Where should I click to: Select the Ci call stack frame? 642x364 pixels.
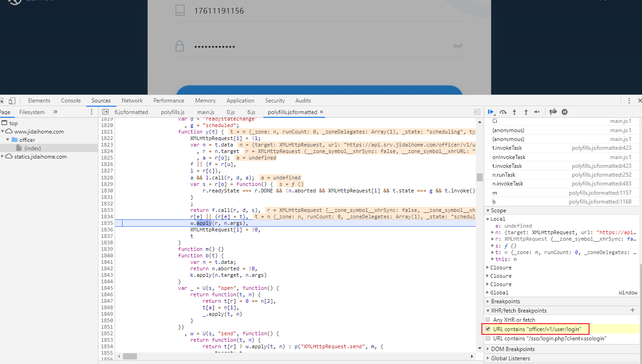point(562,121)
